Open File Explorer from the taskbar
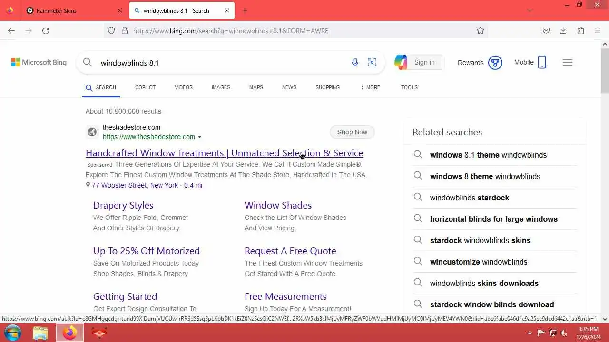Screen dimensions: 609x342 [41, 333]
